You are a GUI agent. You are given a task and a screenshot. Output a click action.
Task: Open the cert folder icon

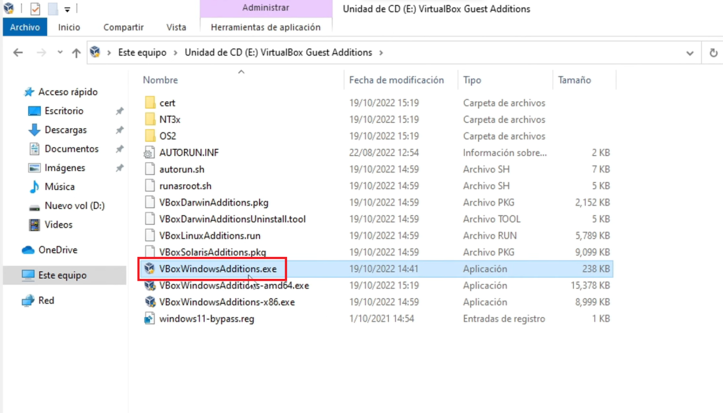pyautogui.click(x=150, y=103)
